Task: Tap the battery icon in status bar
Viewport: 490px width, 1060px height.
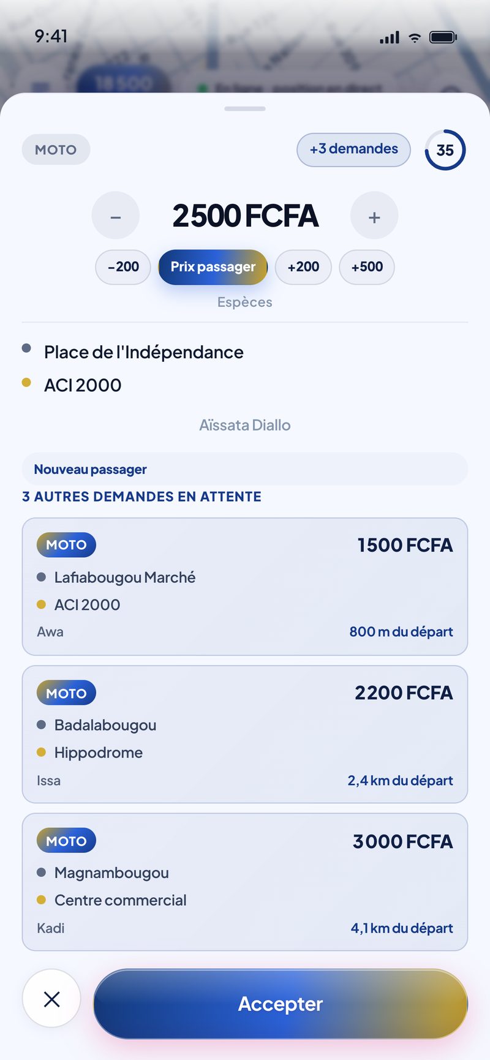Action: click(x=443, y=37)
